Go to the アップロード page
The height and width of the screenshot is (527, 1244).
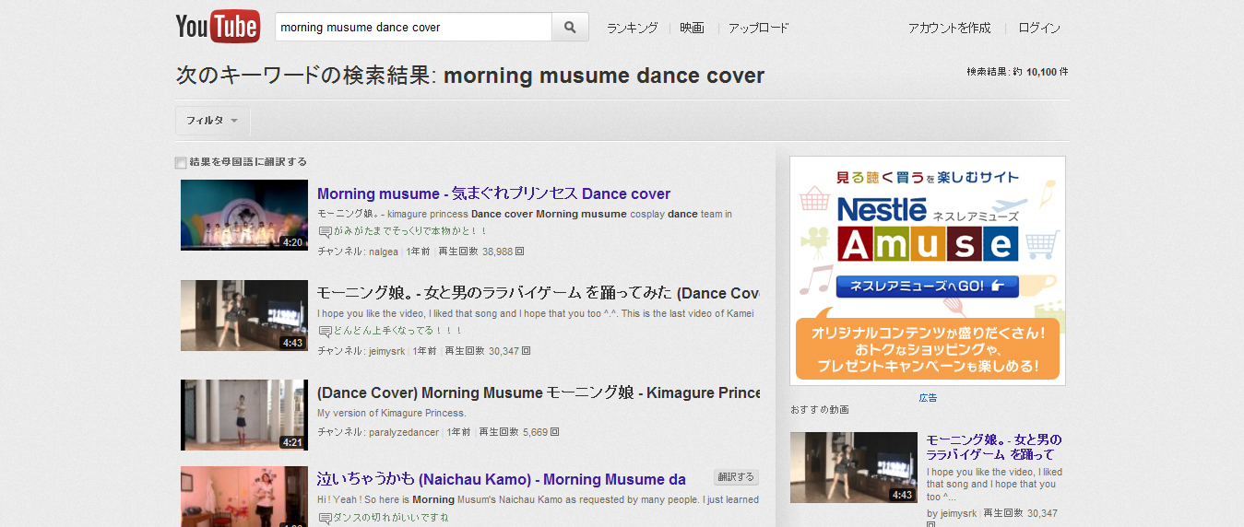tap(758, 28)
